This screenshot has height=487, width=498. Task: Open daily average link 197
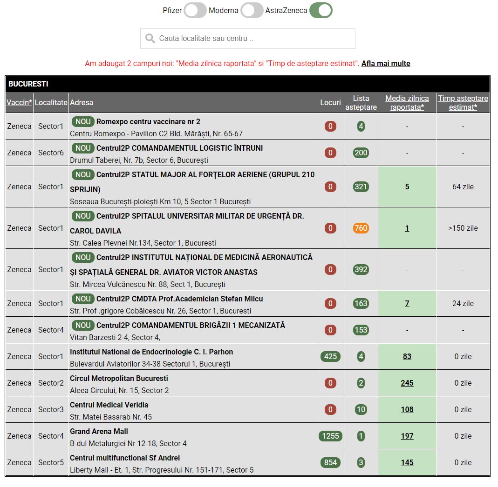click(x=407, y=436)
